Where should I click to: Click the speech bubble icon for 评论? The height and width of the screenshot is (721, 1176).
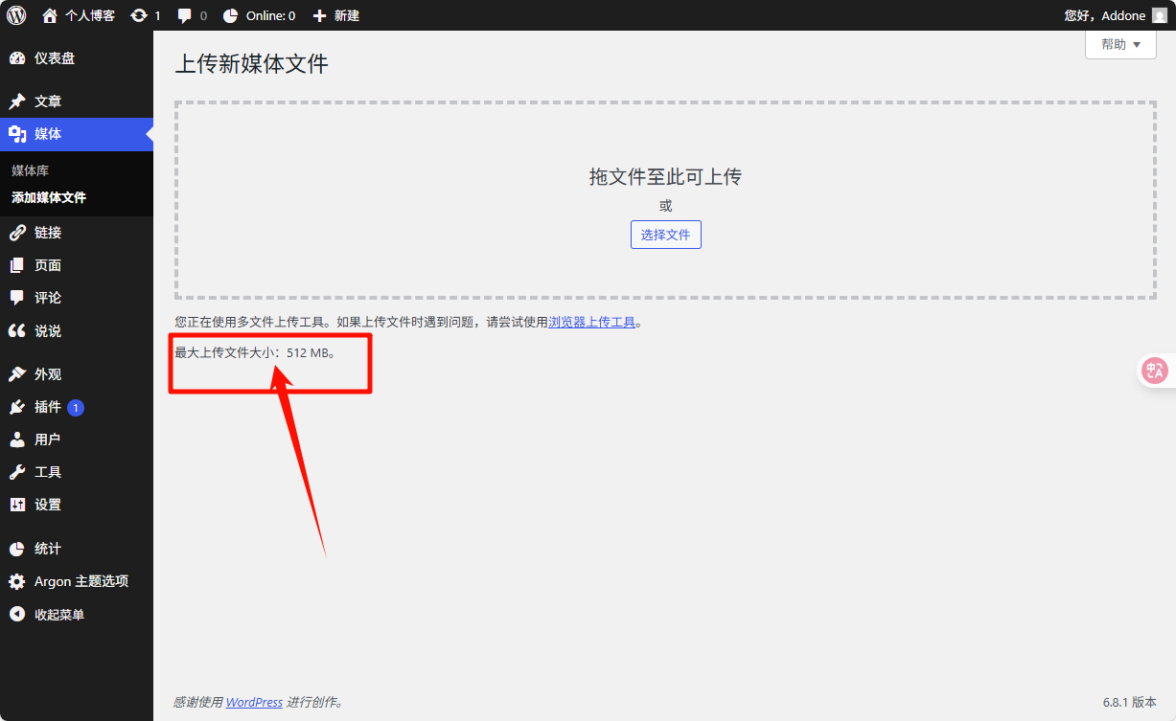pyautogui.click(x=17, y=298)
